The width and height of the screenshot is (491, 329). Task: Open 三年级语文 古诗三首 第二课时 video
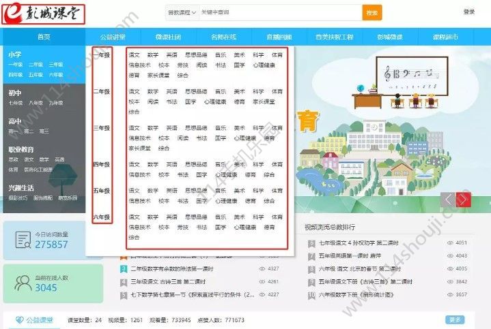pyautogui.click(x=168, y=281)
